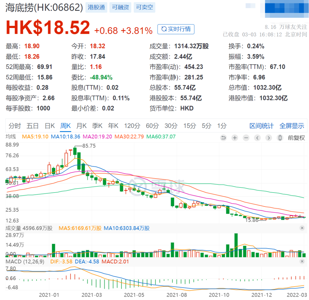Zoom in the chart with plus icon

[x=235, y=138]
